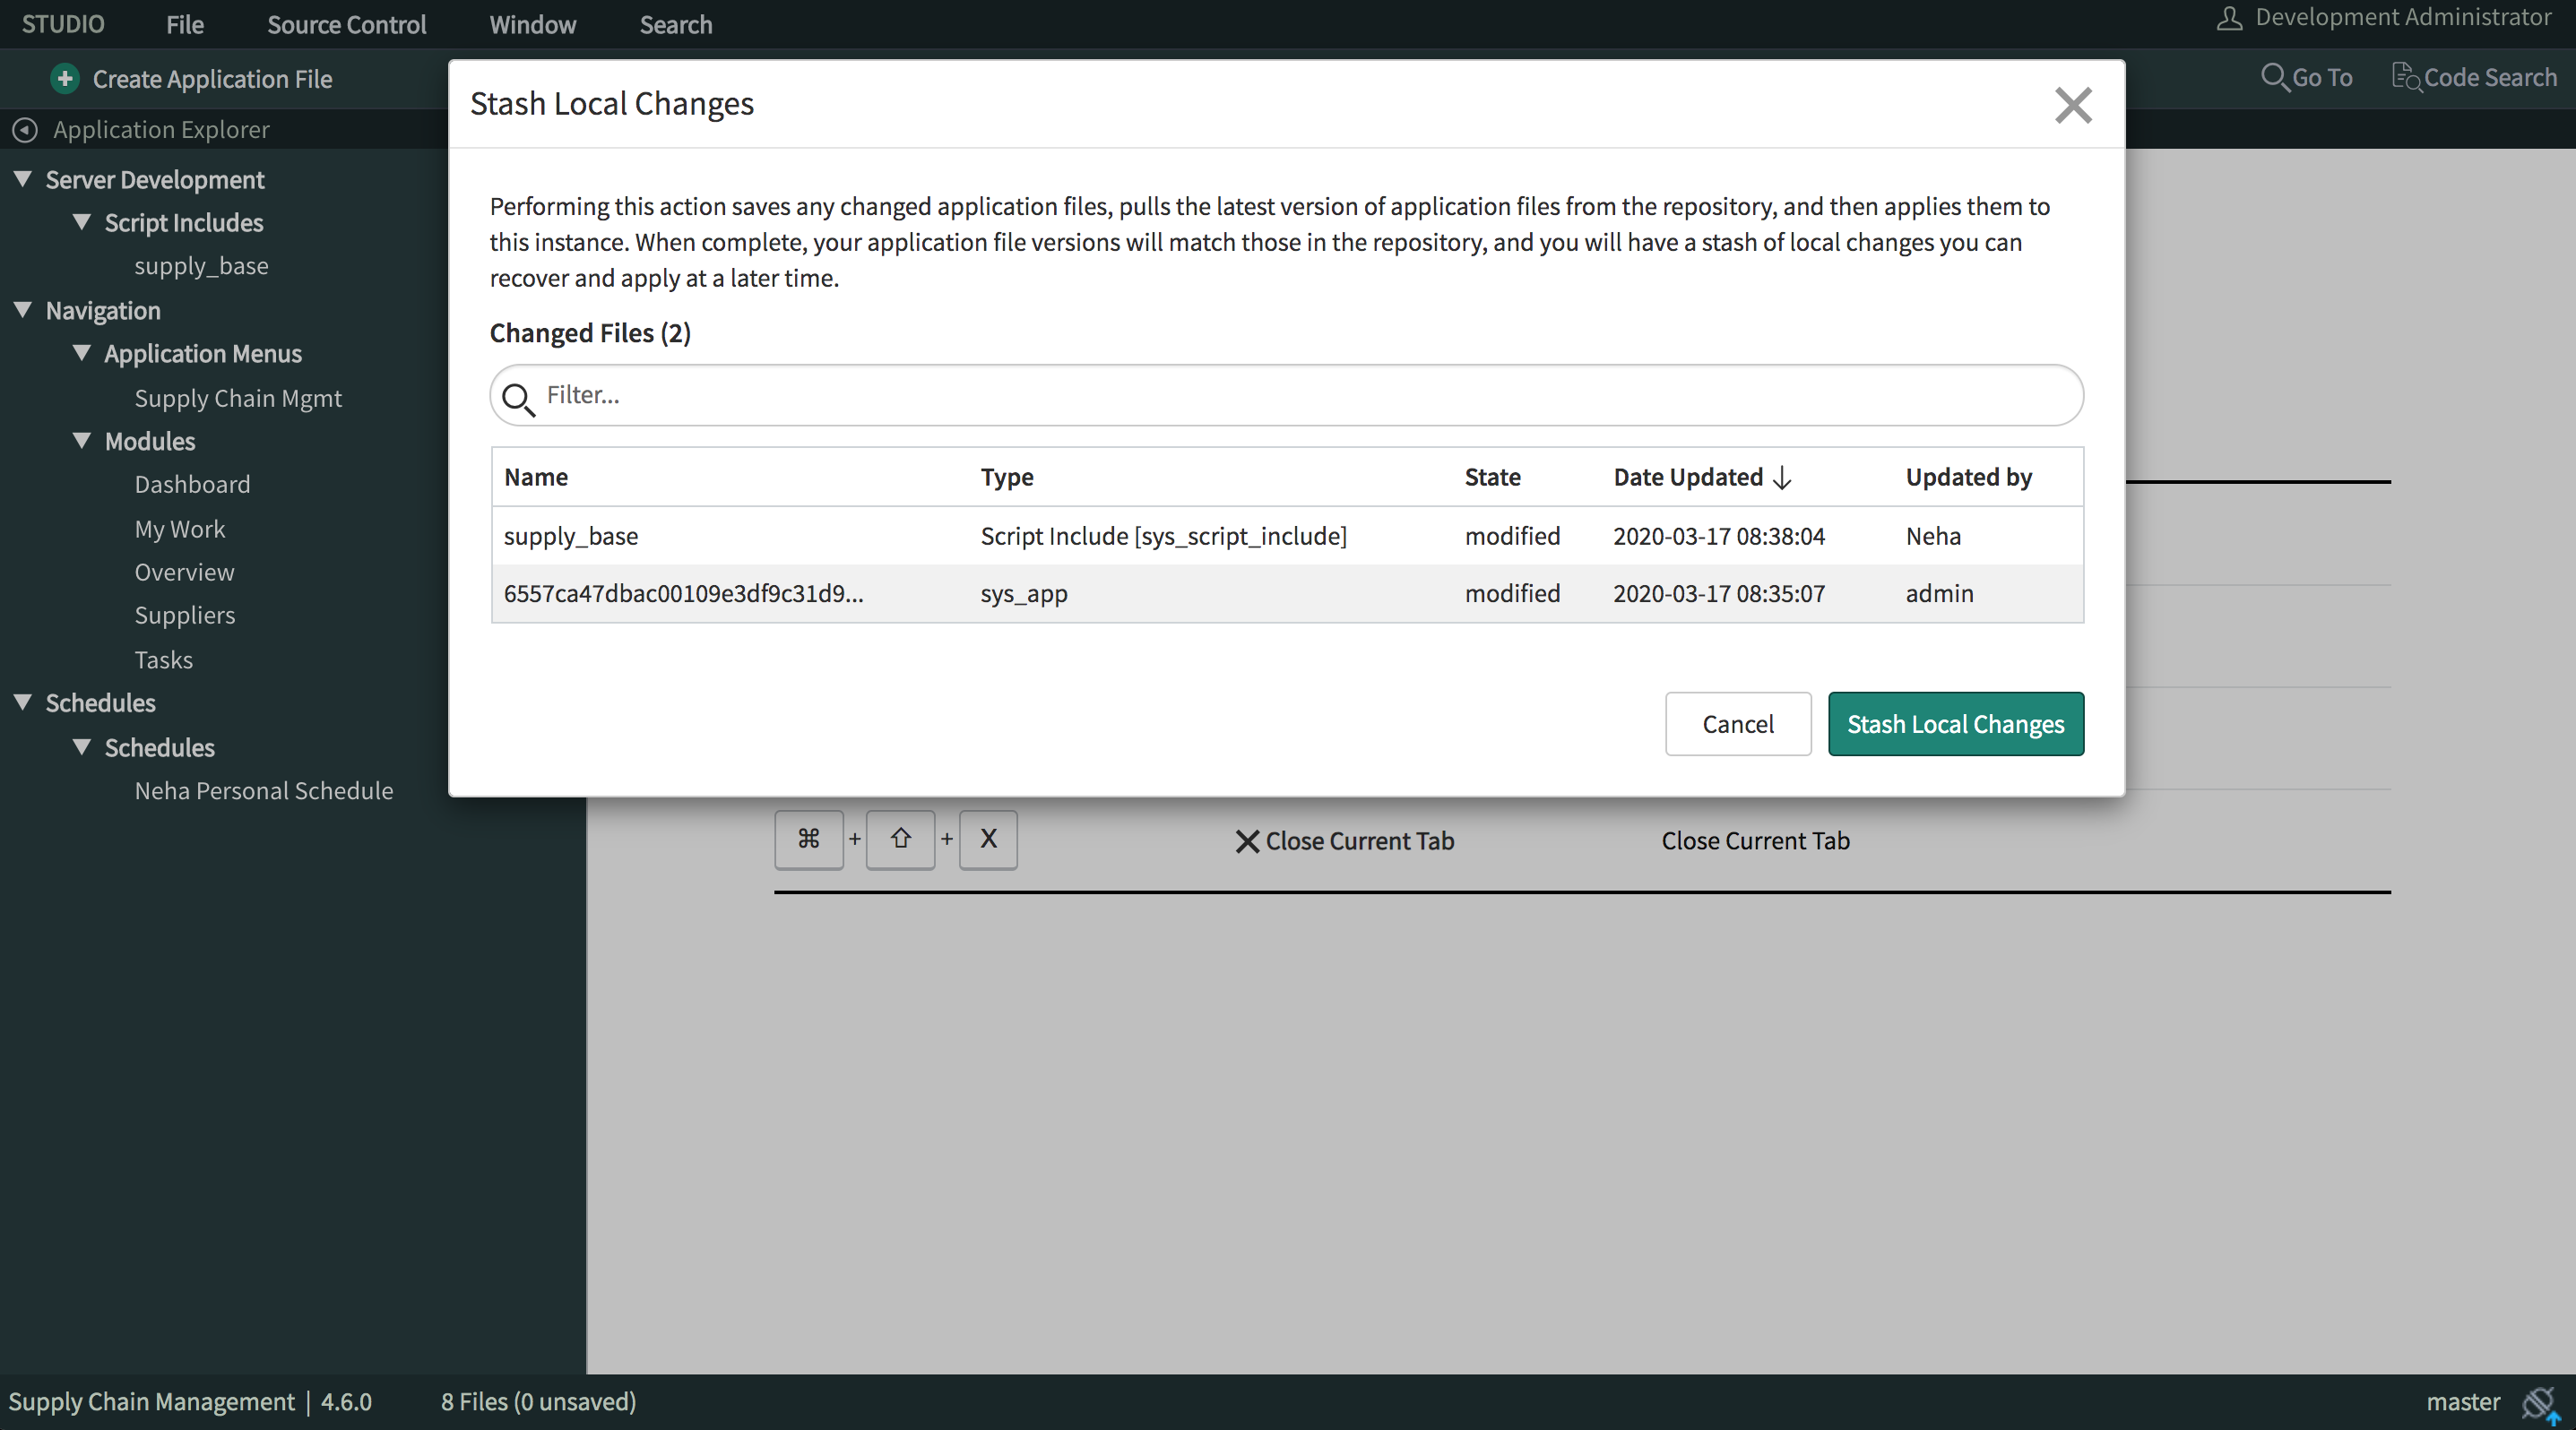Sort by the Updated by column header
This screenshot has width=2576, height=1430.
tap(1968, 477)
